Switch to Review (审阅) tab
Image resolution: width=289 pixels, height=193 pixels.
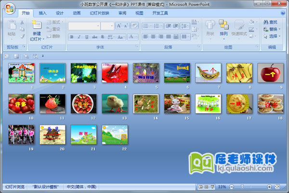click(x=122, y=13)
